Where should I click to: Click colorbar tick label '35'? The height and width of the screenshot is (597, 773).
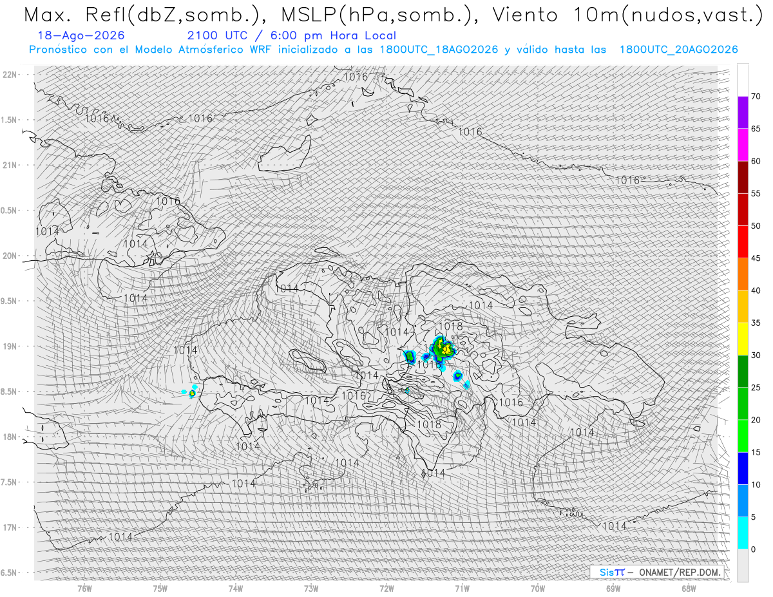point(756,323)
